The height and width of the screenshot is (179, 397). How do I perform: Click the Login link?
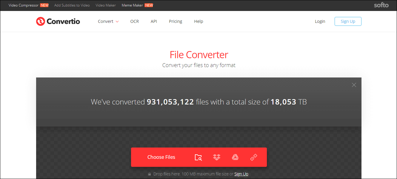click(320, 21)
